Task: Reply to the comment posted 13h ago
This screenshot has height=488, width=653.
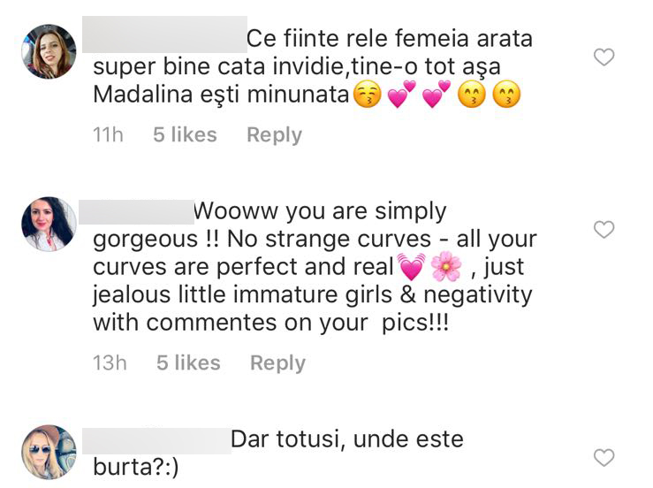Action: [277, 363]
